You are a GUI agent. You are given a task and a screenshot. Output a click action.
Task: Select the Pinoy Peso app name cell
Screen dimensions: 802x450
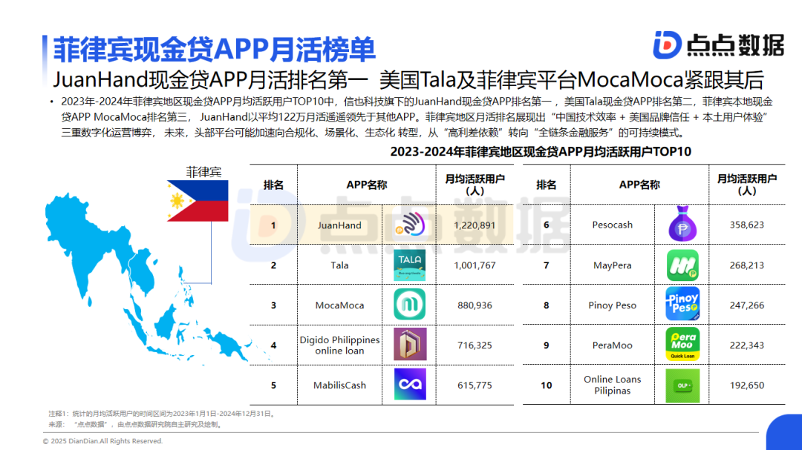coord(612,305)
